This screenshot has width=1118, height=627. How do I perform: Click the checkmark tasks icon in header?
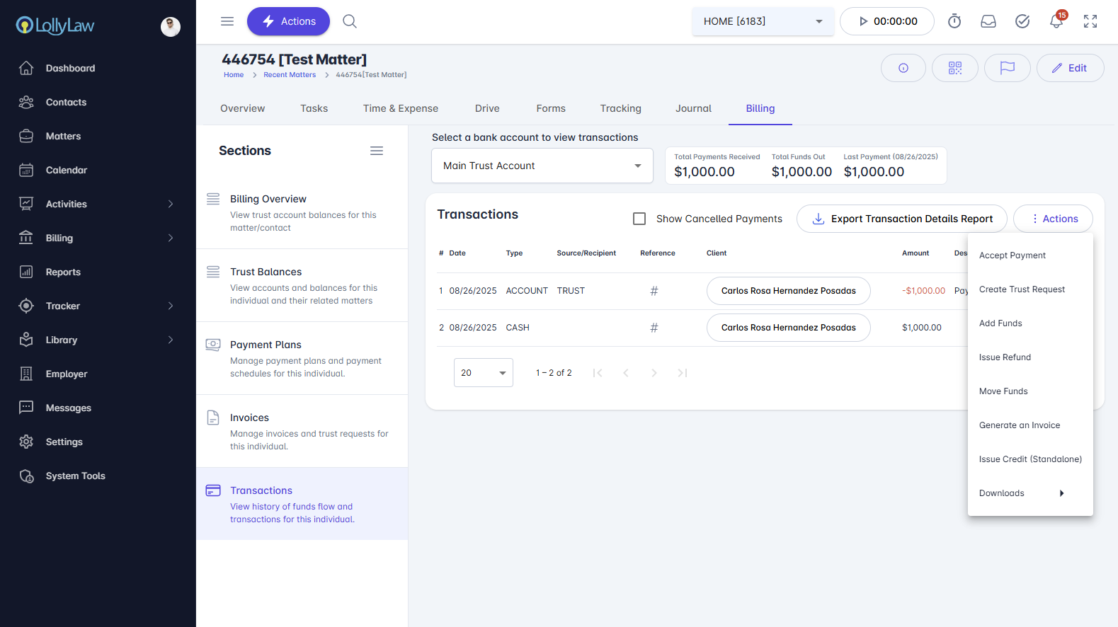[x=1022, y=21]
